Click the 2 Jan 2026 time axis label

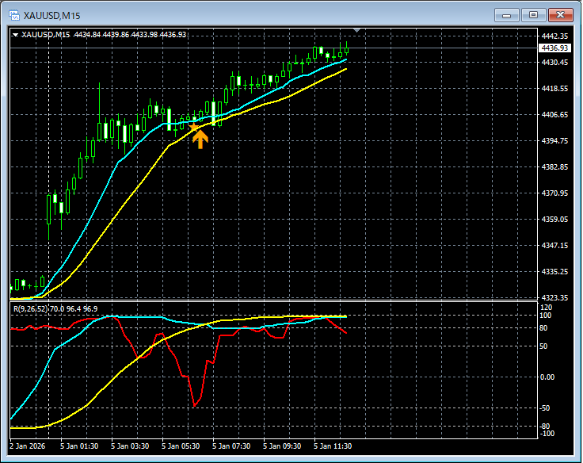click(x=28, y=446)
